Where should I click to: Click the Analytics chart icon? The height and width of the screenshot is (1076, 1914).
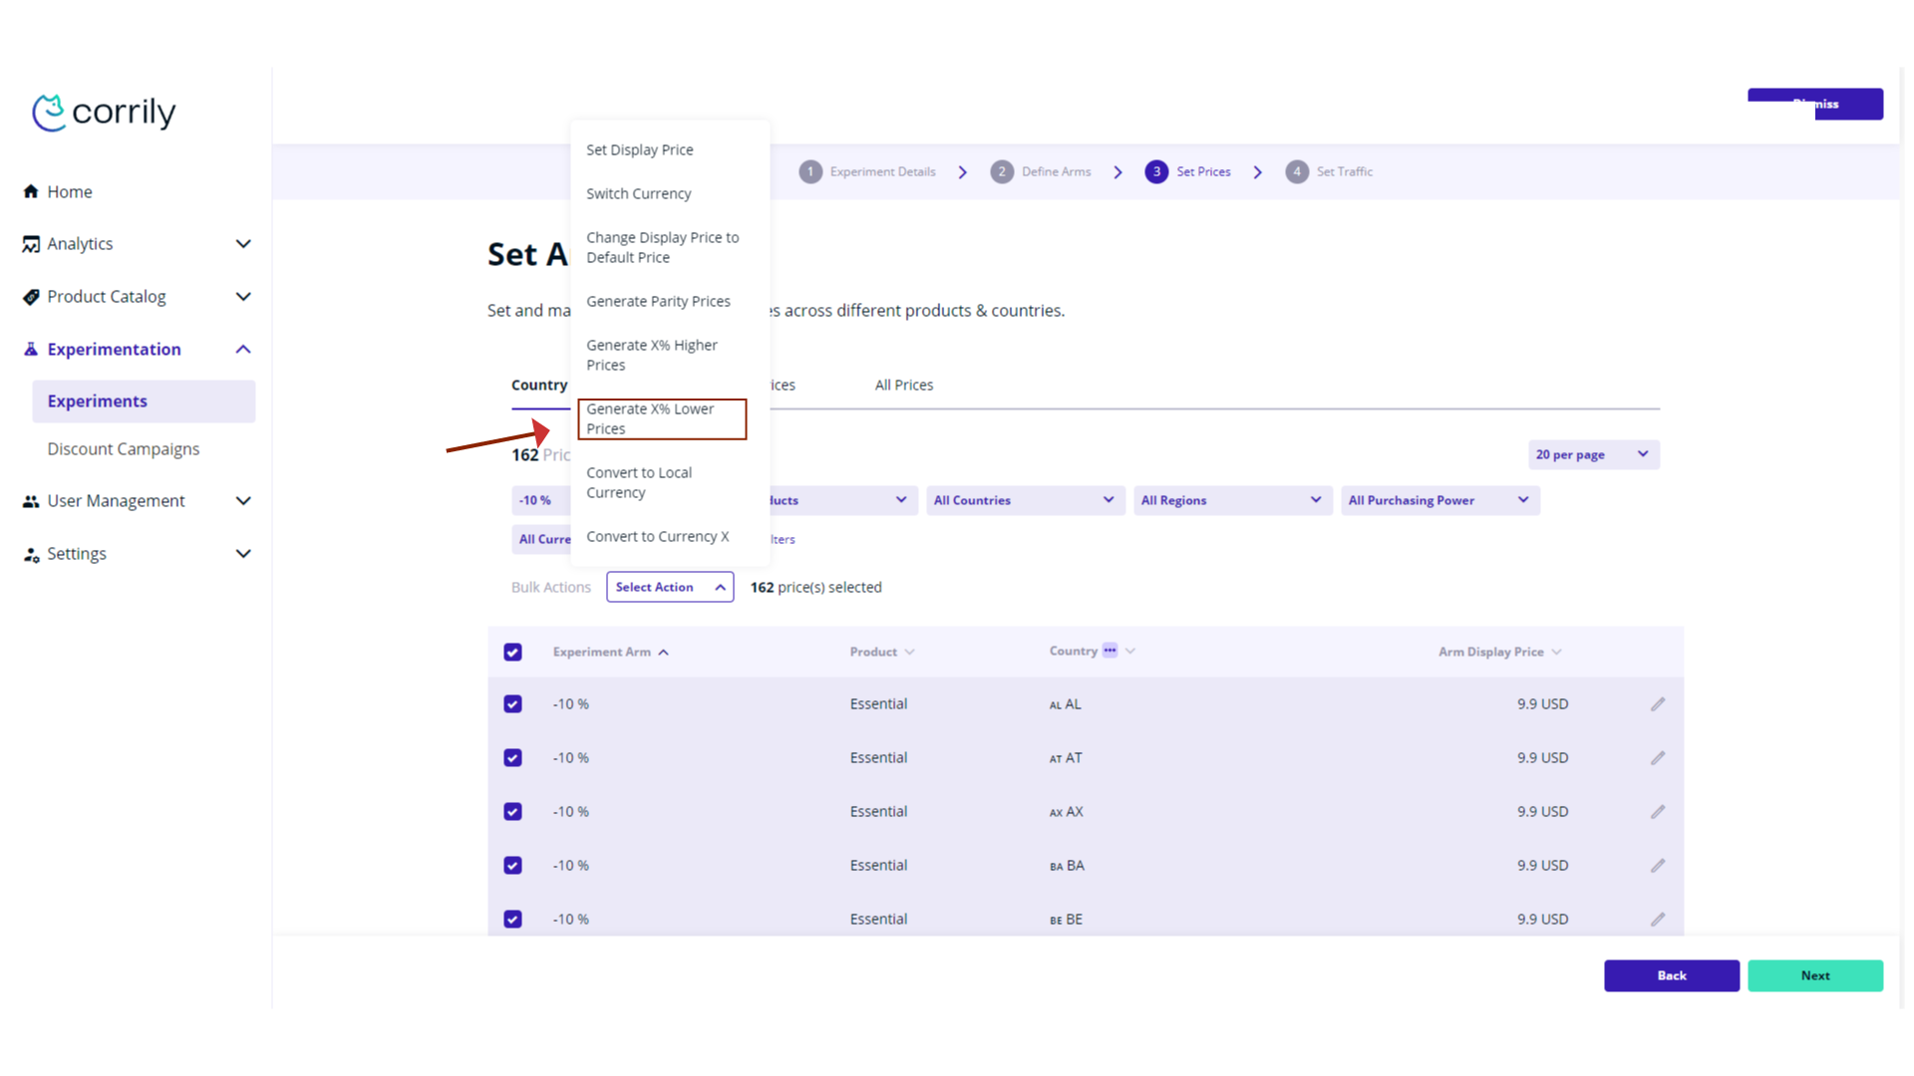[x=31, y=244]
